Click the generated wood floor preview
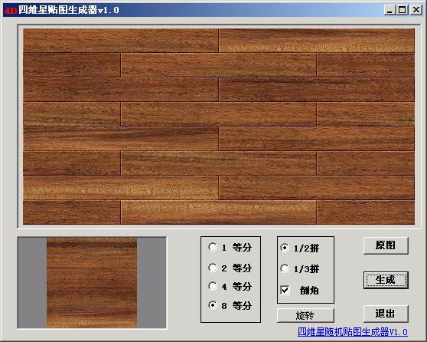The image size is (427, 342). [219, 127]
